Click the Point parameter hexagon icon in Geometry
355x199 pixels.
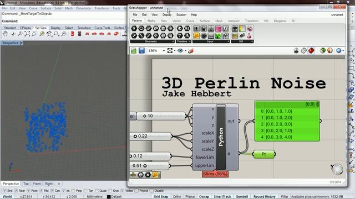click(x=134, y=28)
